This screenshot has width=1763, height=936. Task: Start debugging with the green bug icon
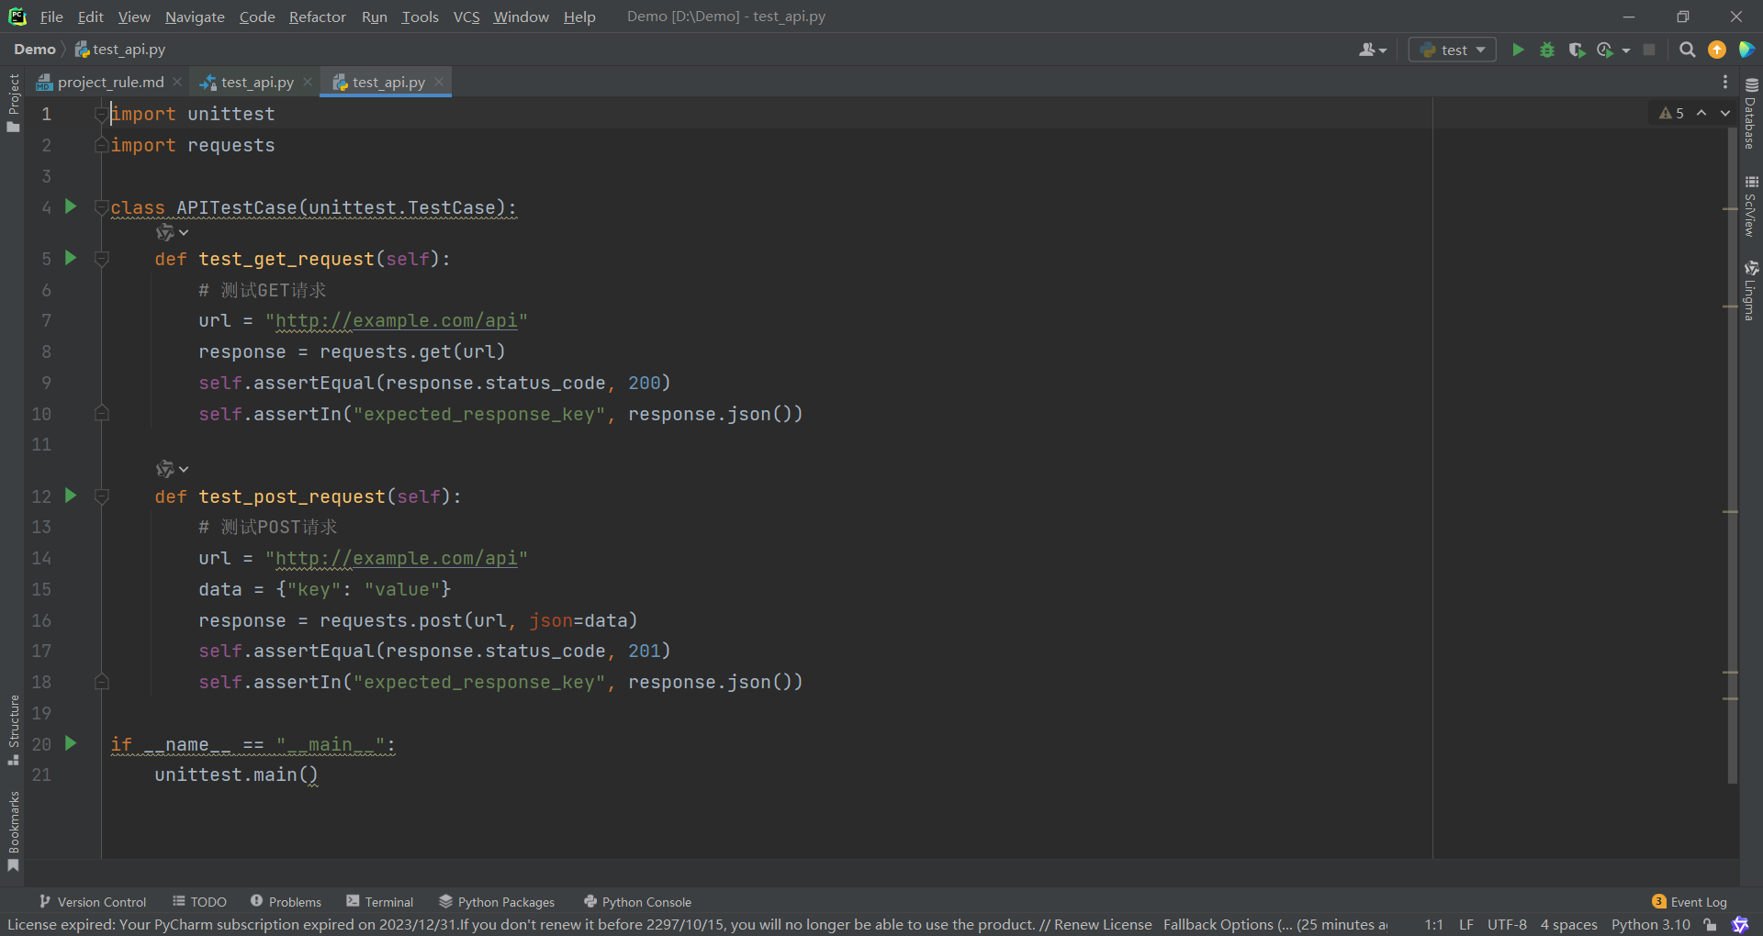pyautogui.click(x=1547, y=50)
